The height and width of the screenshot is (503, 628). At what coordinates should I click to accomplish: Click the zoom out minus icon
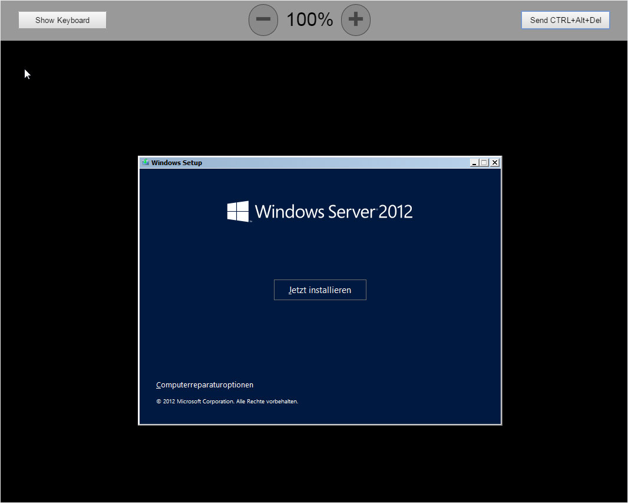pyautogui.click(x=263, y=19)
